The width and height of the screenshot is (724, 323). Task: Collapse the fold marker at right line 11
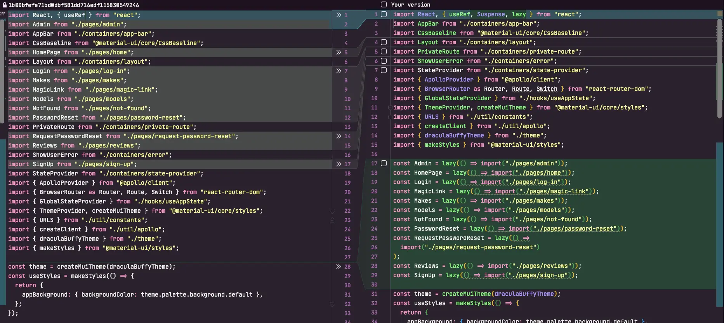point(390,108)
